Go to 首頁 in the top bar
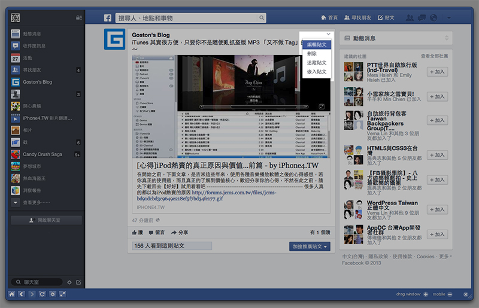Viewport: 479px width, 308px height. click(329, 18)
